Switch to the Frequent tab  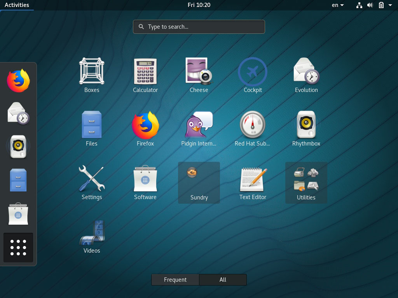point(175,279)
